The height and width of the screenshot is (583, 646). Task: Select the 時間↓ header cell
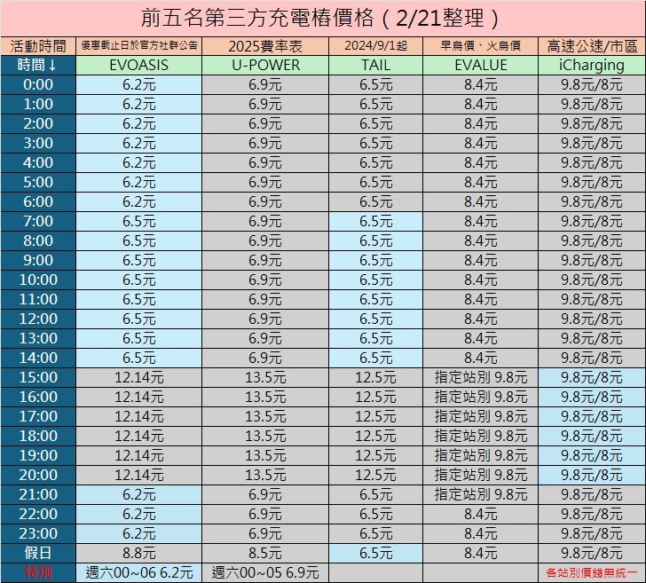click(x=38, y=65)
